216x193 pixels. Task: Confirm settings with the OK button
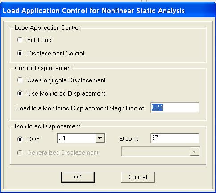coord(78,177)
